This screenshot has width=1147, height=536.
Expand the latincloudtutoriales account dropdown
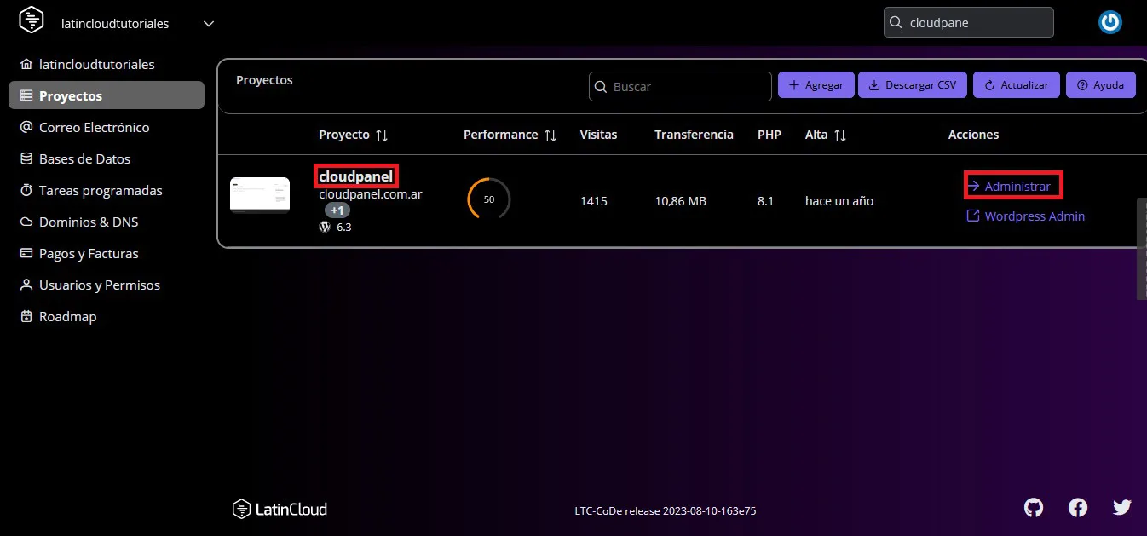(x=209, y=24)
